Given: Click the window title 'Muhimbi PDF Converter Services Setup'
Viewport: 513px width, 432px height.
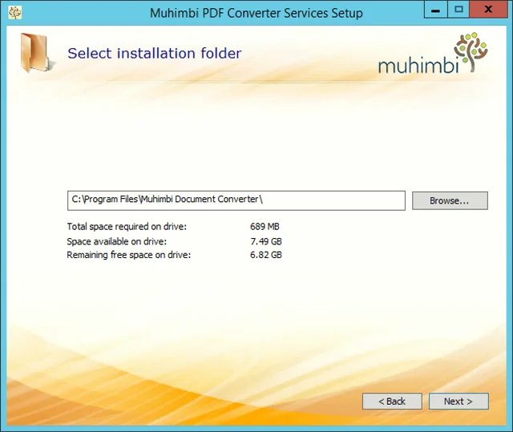Looking at the screenshot, I should [x=256, y=14].
